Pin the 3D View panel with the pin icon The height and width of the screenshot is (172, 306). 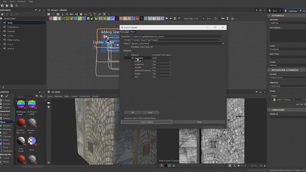(256, 92)
